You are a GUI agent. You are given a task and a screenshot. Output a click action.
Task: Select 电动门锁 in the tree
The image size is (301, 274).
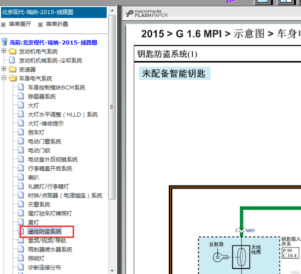coord(39,150)
